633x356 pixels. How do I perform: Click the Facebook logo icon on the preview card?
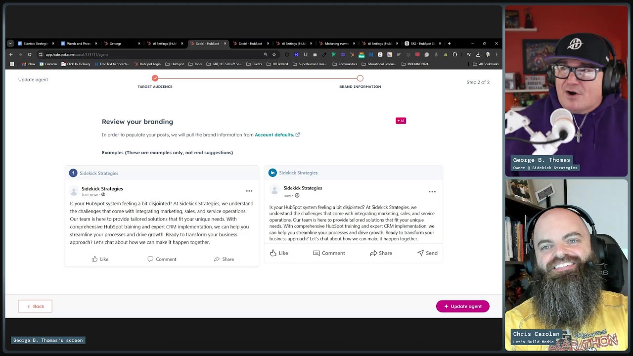pyautogui.click(x=73, y=173)
